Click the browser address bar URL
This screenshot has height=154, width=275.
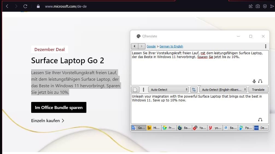(66, 6)
